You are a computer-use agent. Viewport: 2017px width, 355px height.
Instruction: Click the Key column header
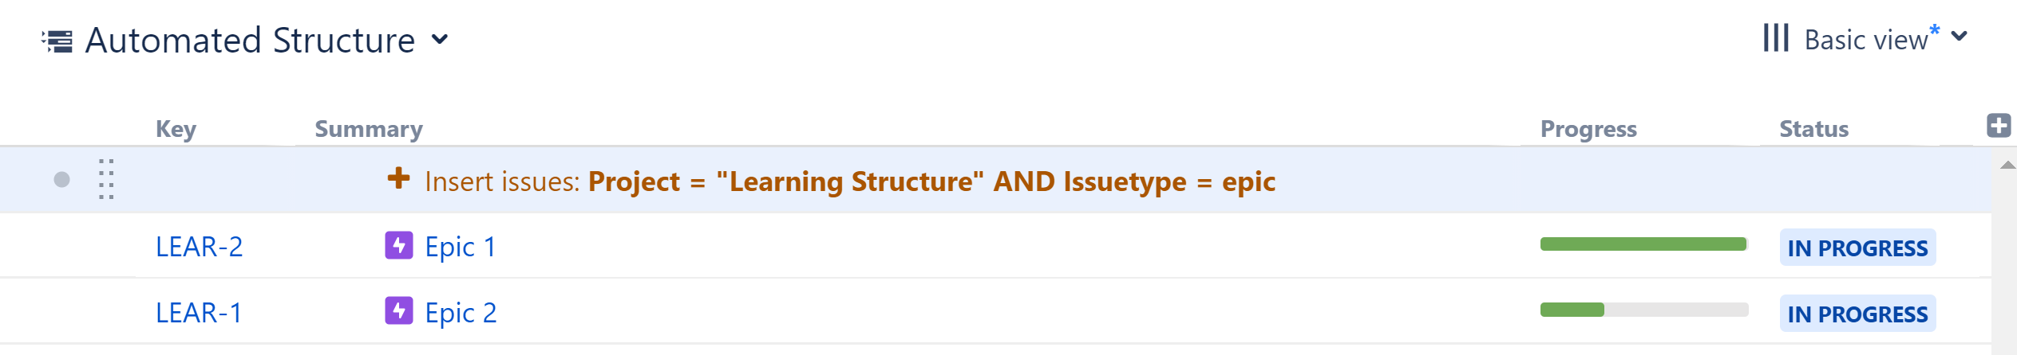click(x=176, y=129)
